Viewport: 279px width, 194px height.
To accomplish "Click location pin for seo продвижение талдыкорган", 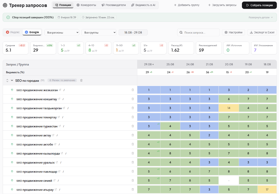I will click(x=12, y=108).
